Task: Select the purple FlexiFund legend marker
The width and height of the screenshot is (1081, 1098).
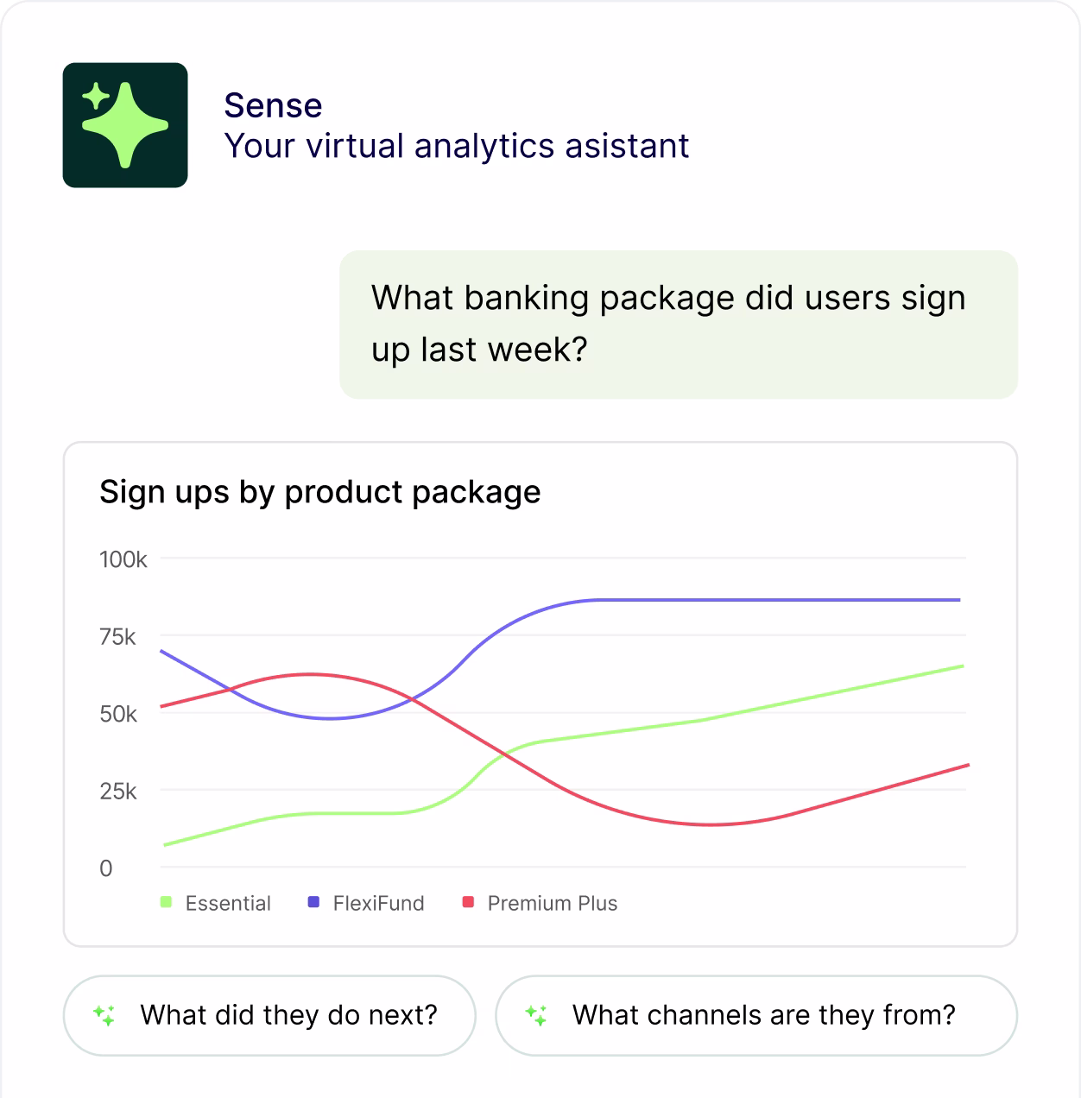Action: pos(316,903)
